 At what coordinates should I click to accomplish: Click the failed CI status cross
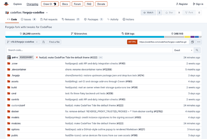pos(37,57)
